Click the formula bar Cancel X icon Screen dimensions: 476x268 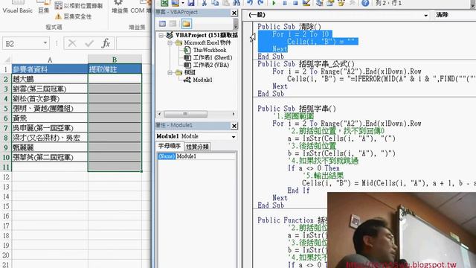pyautogui.click(x=72, y=43)
